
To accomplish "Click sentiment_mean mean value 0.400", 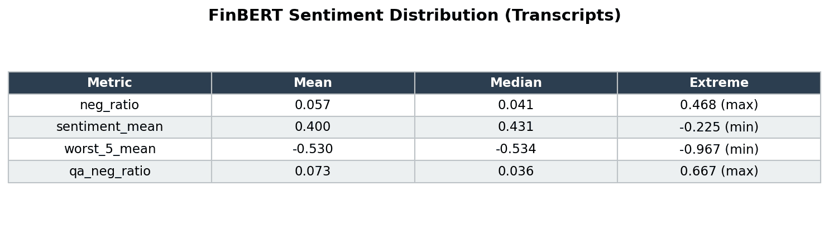I will pyautogui.click(x=313, y=127).
